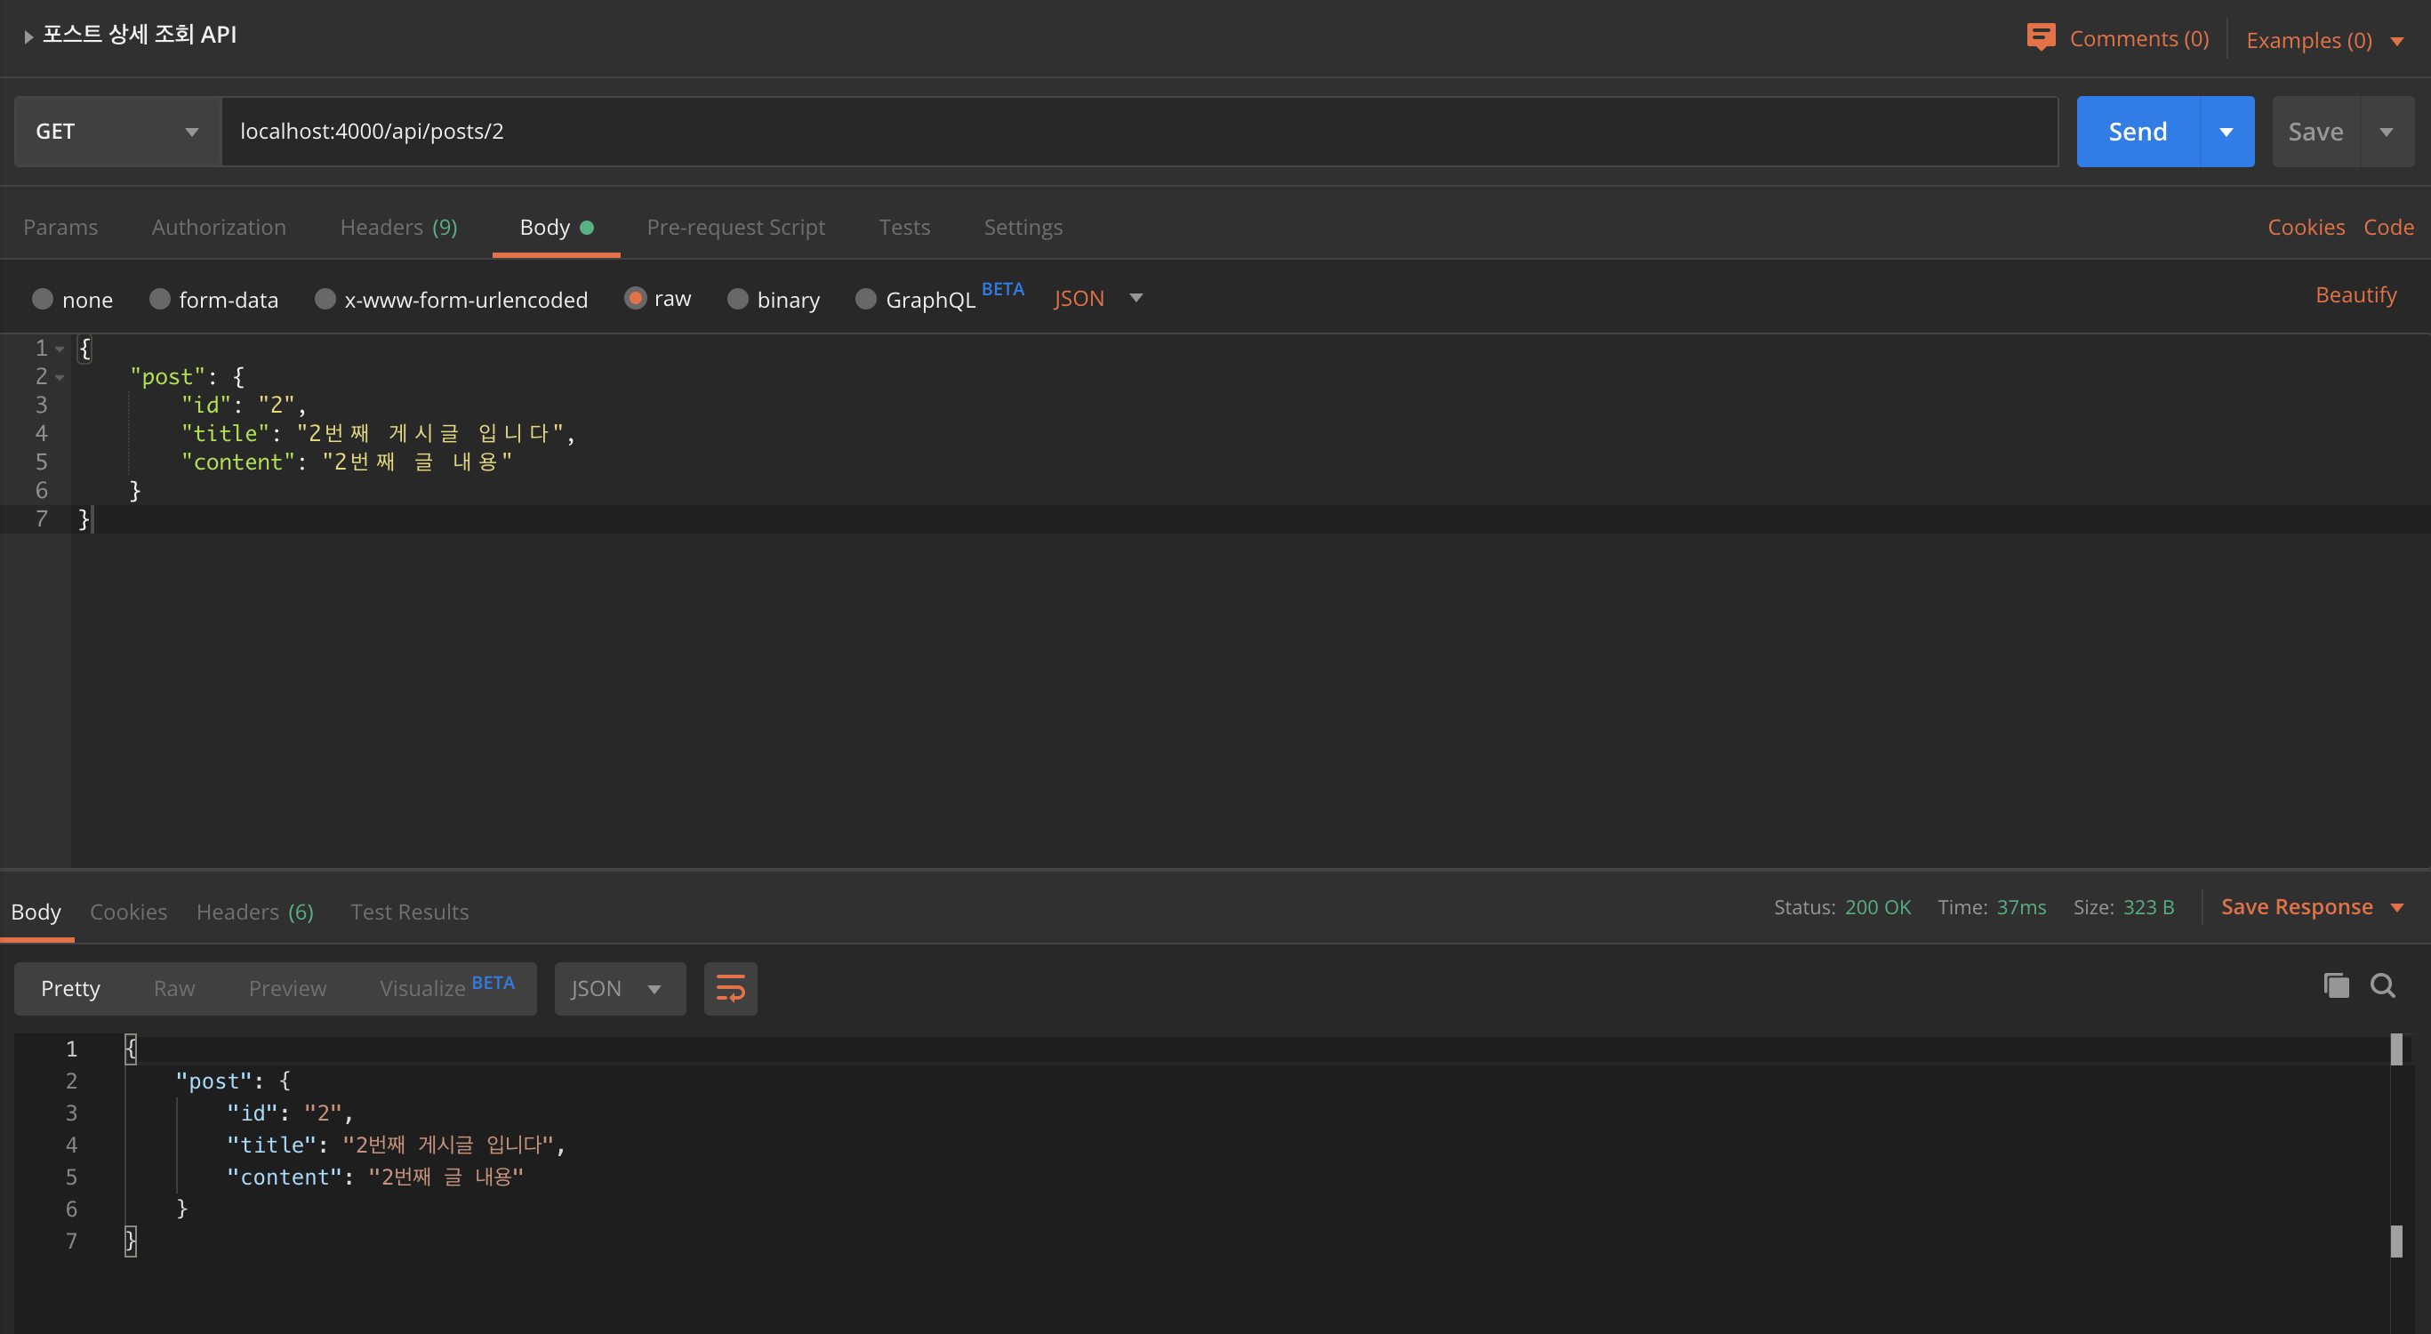Open the GET method dropdown
The image size is (2431, 1334).
click(117, 132)
